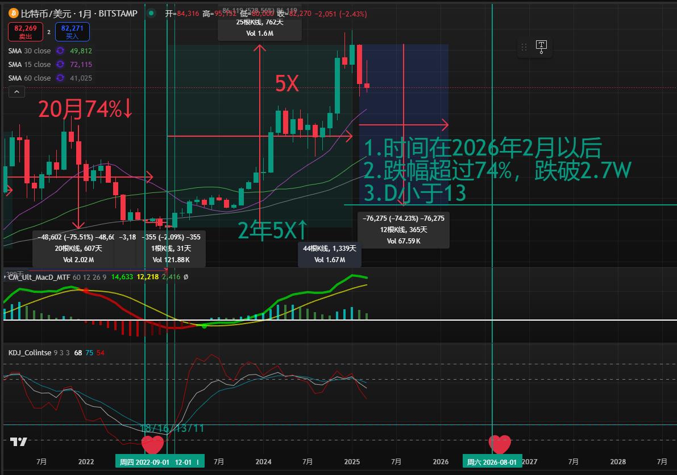Click the 2026 label on the time axis

tap(441, 461)
